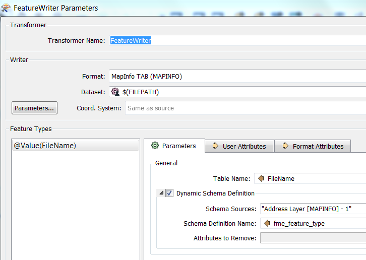Screen dimensions: 366x260
Task: Click the Coord. System label
Action: [99, 108]
